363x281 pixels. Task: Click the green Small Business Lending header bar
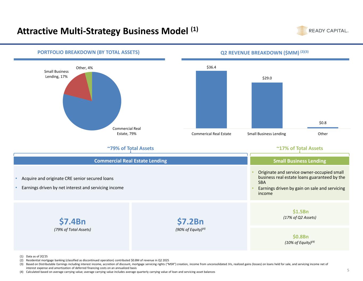(299, 161)
